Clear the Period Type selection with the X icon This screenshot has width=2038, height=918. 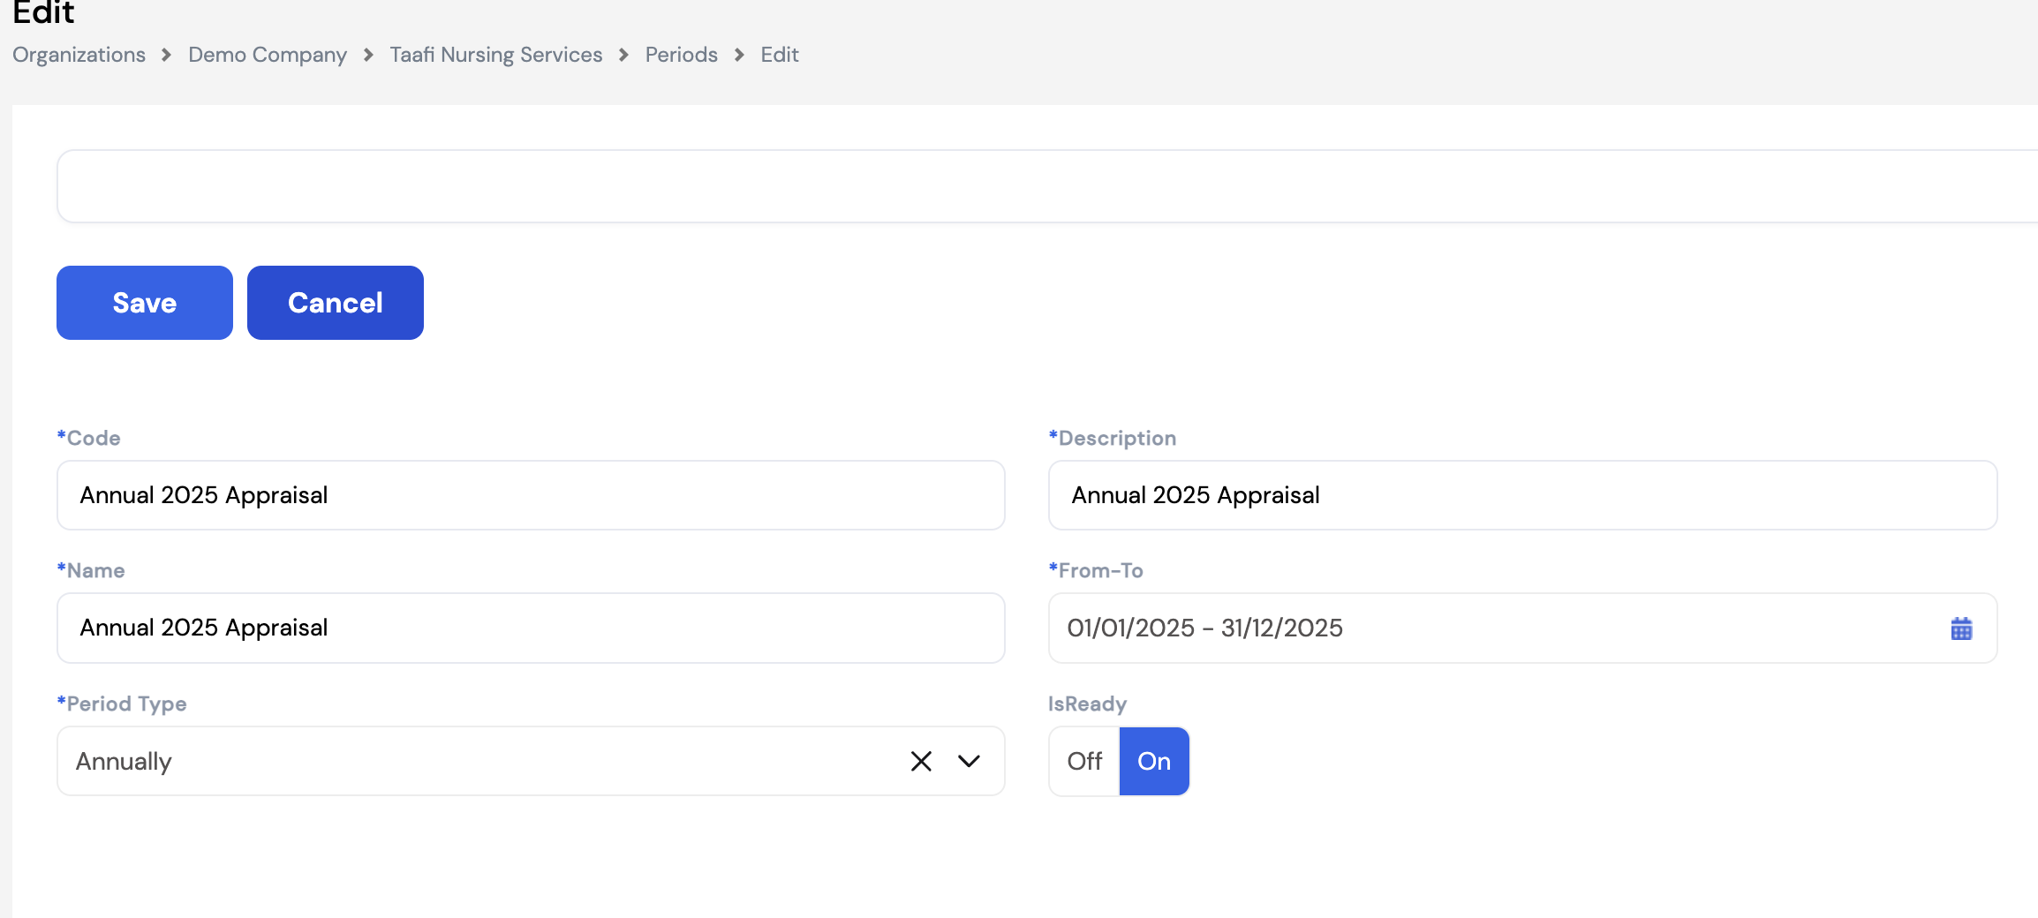[921, 761]
